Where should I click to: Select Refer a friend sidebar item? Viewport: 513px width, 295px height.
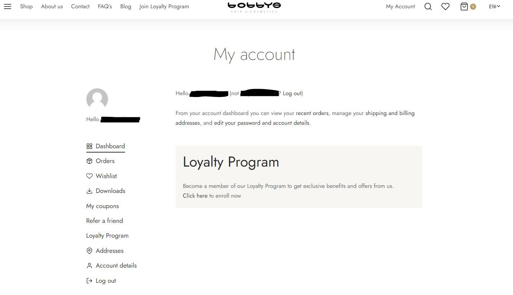click(x=104, y=221)
